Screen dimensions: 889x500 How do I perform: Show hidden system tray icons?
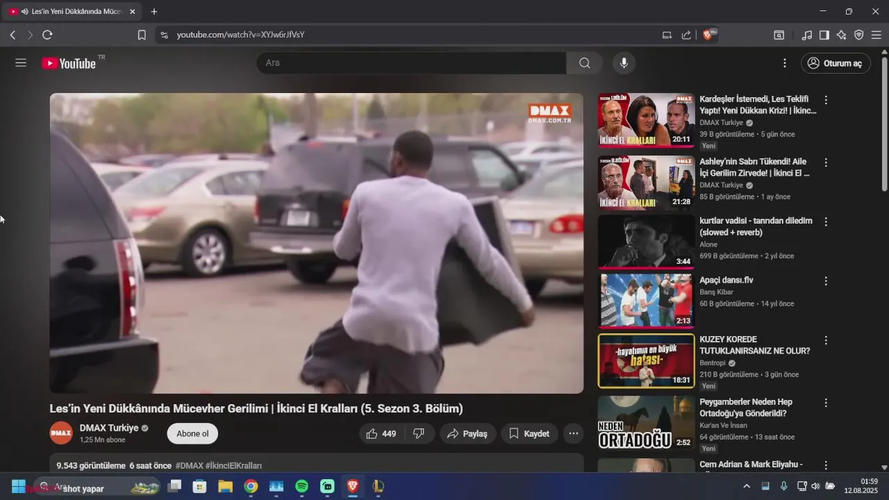tap(747, 486)
